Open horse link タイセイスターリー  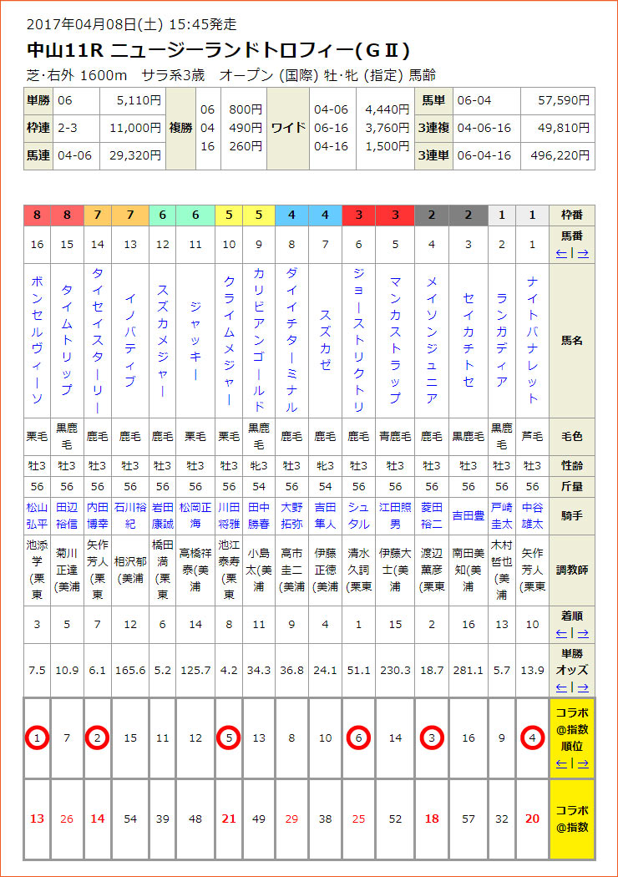(98, 341)
